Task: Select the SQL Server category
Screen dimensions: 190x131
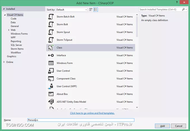Action: [x=16, y=45]
